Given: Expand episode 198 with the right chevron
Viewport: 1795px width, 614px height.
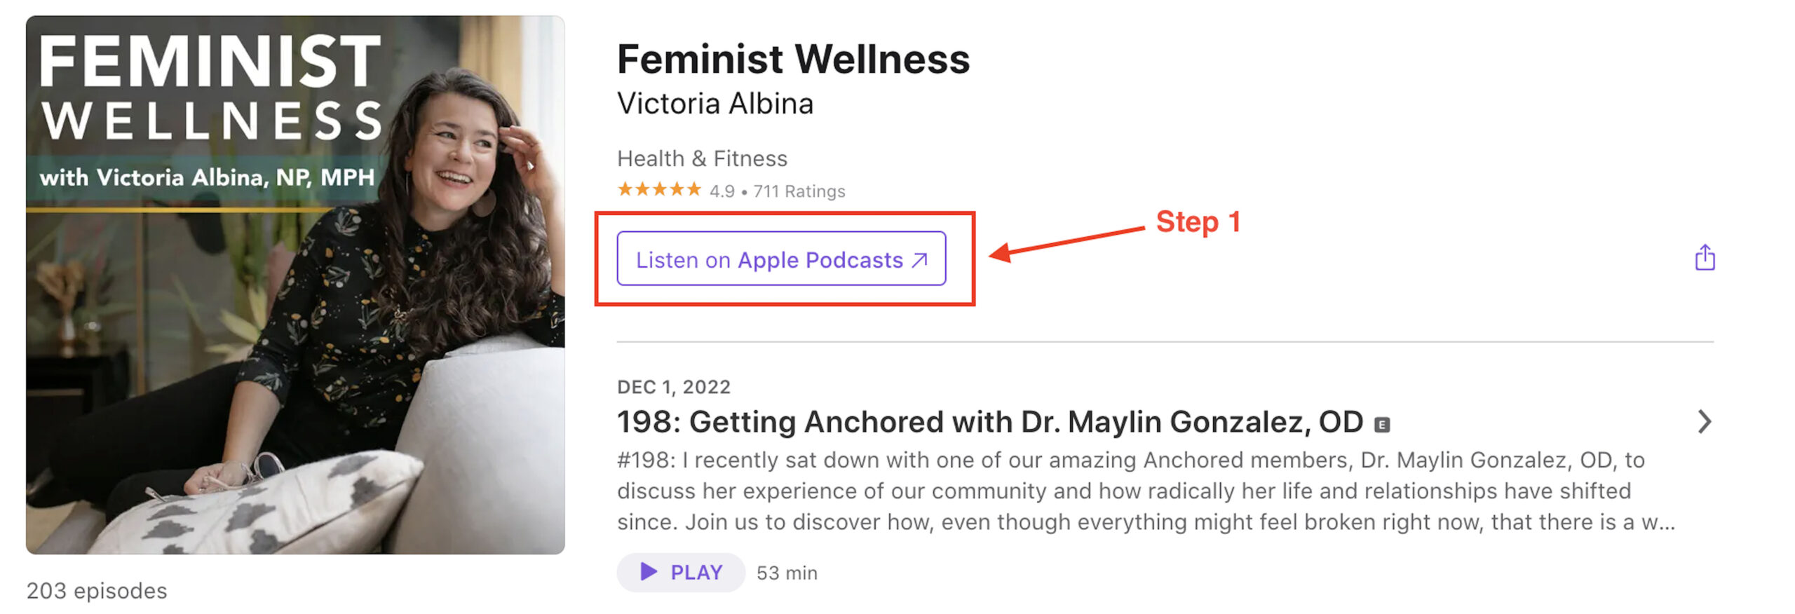Looking at the screenshot, I should pyautogui.click(x=1704, y=422).
